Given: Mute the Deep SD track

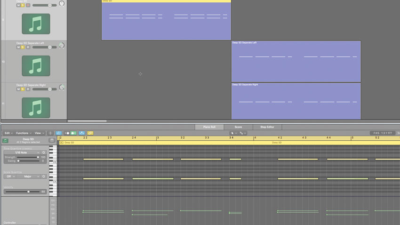Looking at the screenshot, I should (x=18, y=5).
